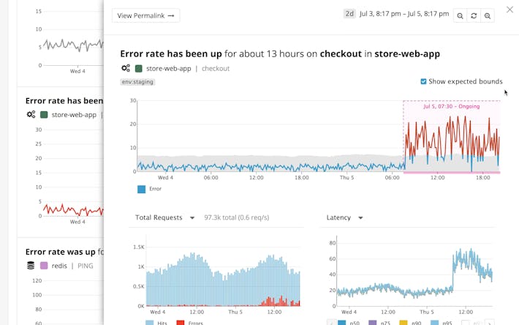Click the checkout resource link

(216, 69)
